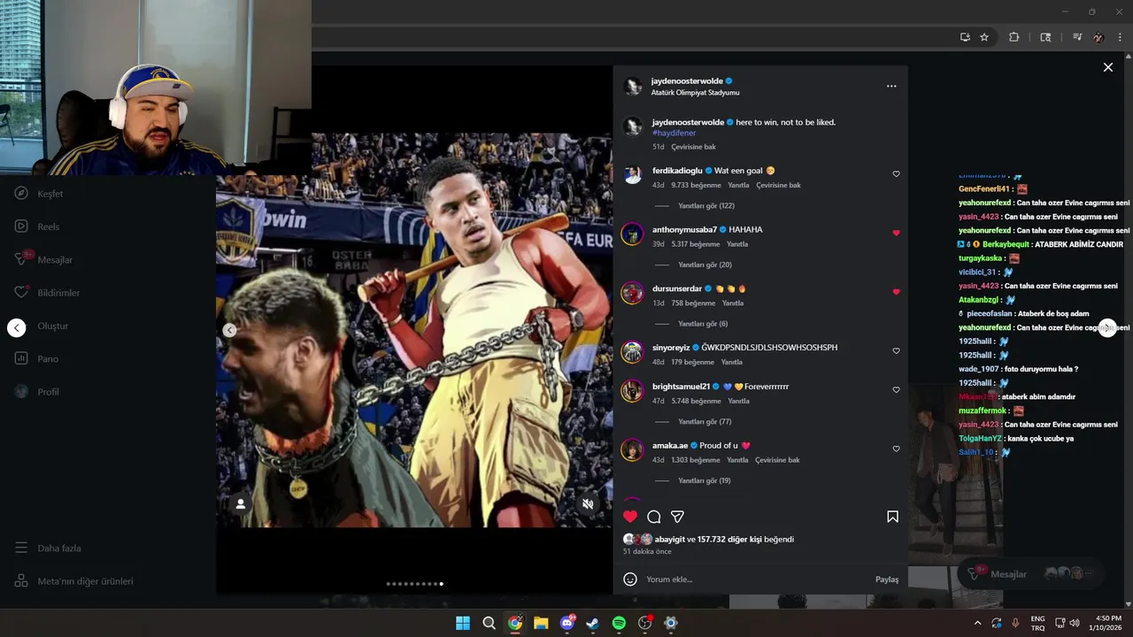Reply to ferdikadioglu's comment with Yanıtla
1133x637 pixels.
coord(738,185)
